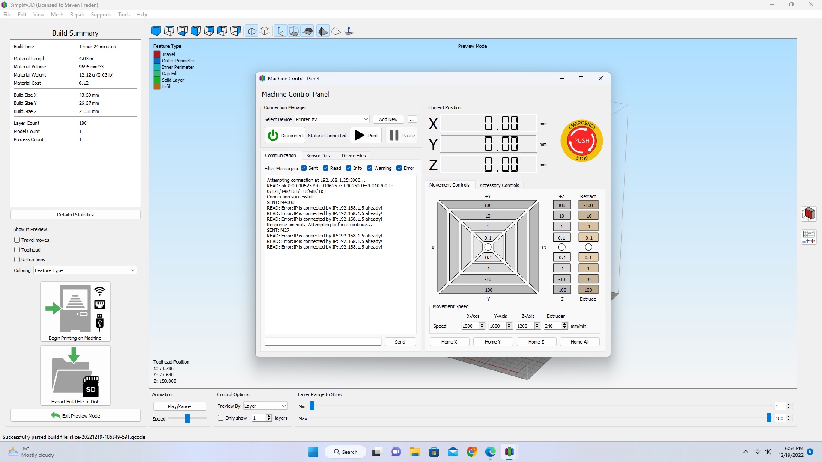Open Mail app from taskbar
This screenshot has height=462, width=822.
point(453,452)
